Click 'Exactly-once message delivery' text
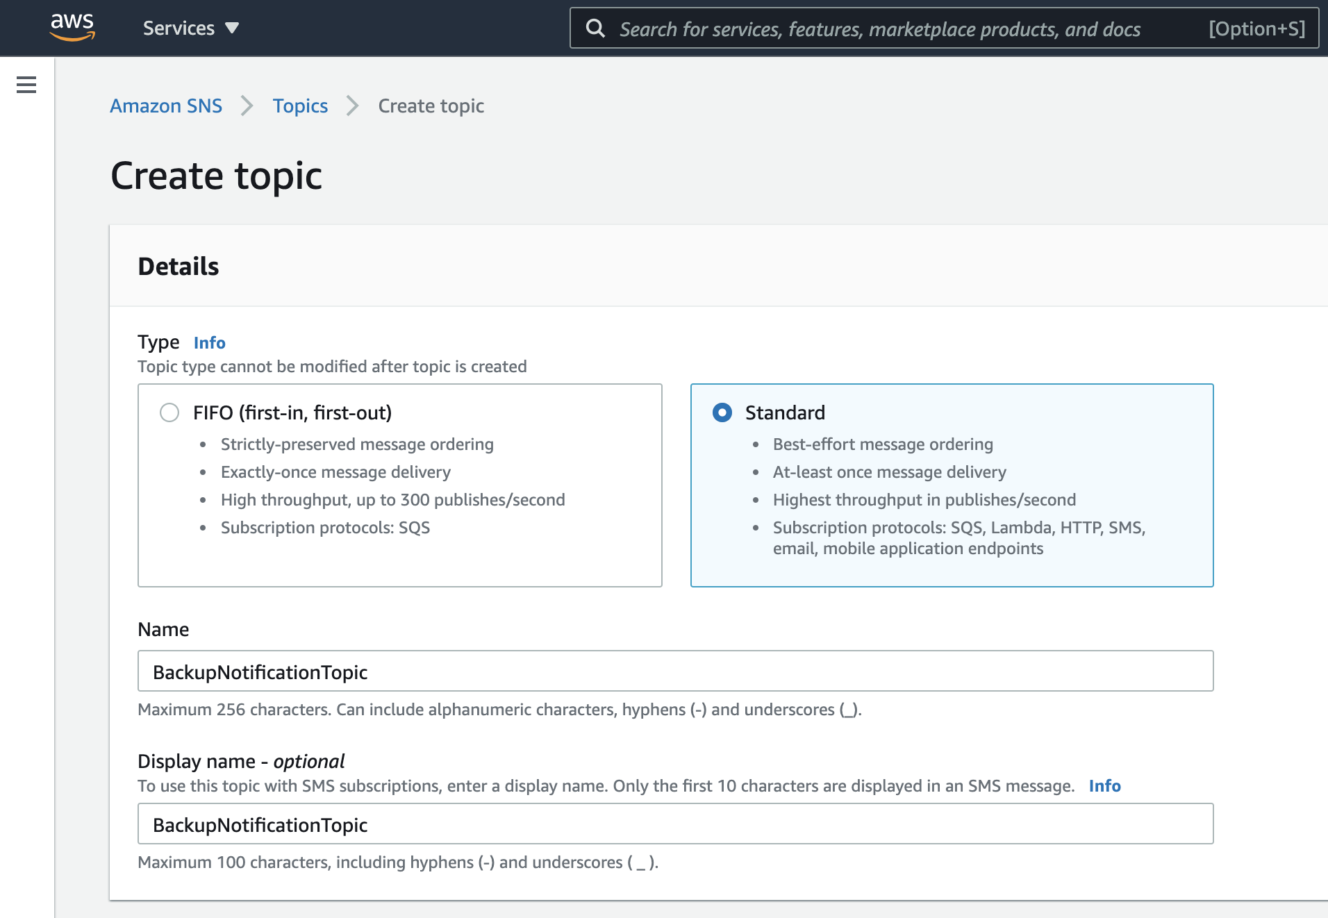Image resolution: width=1328 pixels, height=918 pixels. pyautogui.click(x=335, y=472)
